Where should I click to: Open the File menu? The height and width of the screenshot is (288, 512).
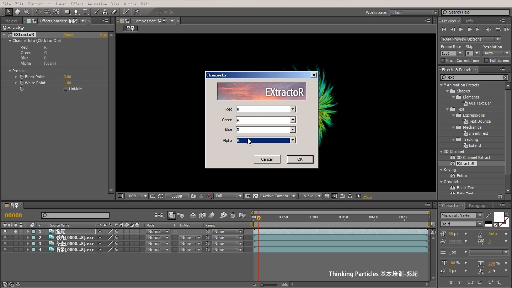(6, 4)
